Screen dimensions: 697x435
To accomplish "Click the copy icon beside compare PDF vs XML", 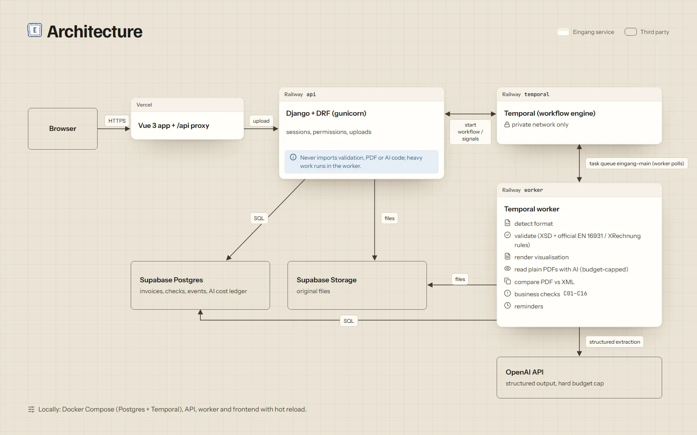I will click(508, 281).
